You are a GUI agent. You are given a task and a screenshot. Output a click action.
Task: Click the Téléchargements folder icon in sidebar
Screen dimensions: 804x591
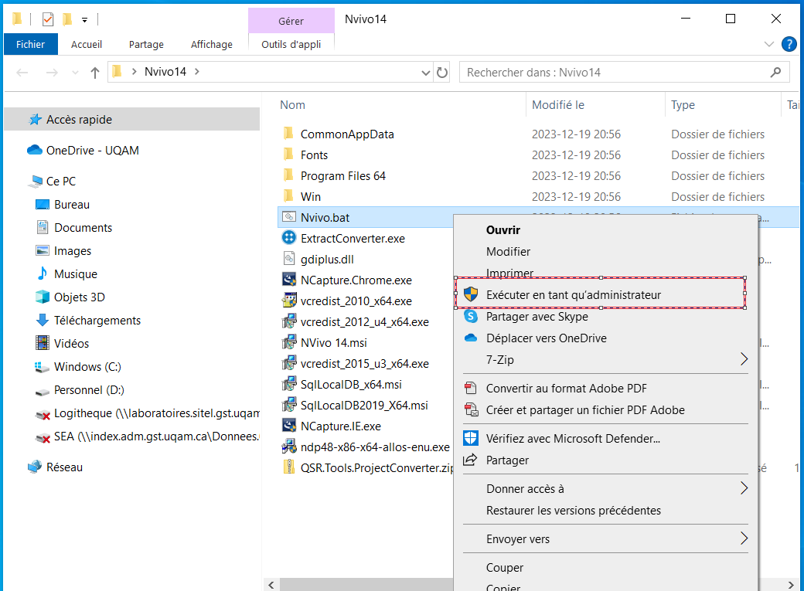tap(43, 321)
